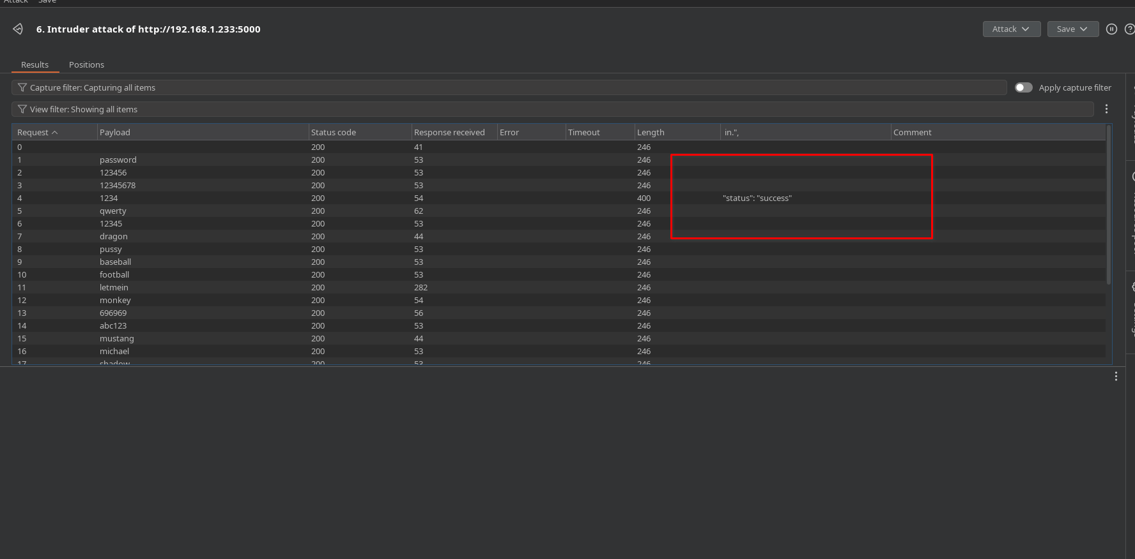Pause the running attack
Screen dimensions: 1135x559
[1111, 29]
